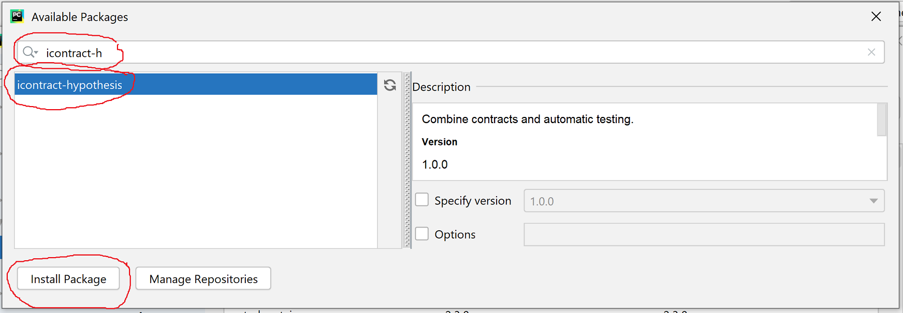This screenshot has height=313, width=903.
Task: Enable the Specify version checkbox
Action: point(422,200)
